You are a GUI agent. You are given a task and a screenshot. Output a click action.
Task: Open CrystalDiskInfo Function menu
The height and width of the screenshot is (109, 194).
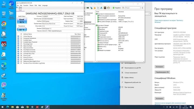(x=26, y=5)
